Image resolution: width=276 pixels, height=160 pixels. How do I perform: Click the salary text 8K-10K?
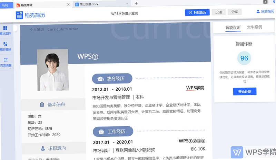click(198, 149)
